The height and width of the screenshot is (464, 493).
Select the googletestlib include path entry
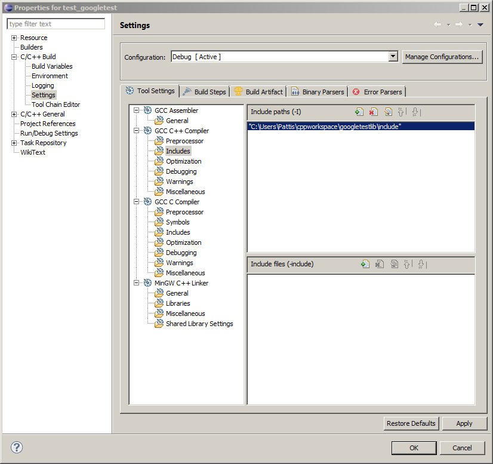tap(361, 127)
